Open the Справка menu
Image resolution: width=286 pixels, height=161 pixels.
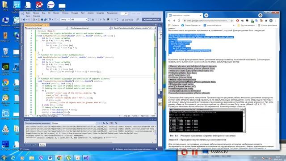[37, 16]
